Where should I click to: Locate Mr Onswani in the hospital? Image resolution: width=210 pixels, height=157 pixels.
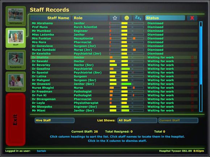click(x=41, y=84)
